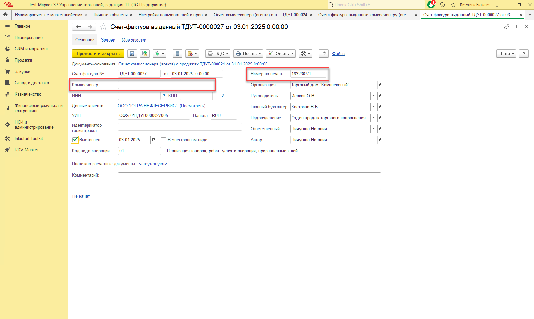Add document to favorites with star icon
Image resolution: width=534 pixels, height=319 pixels.
pos(103,27)
